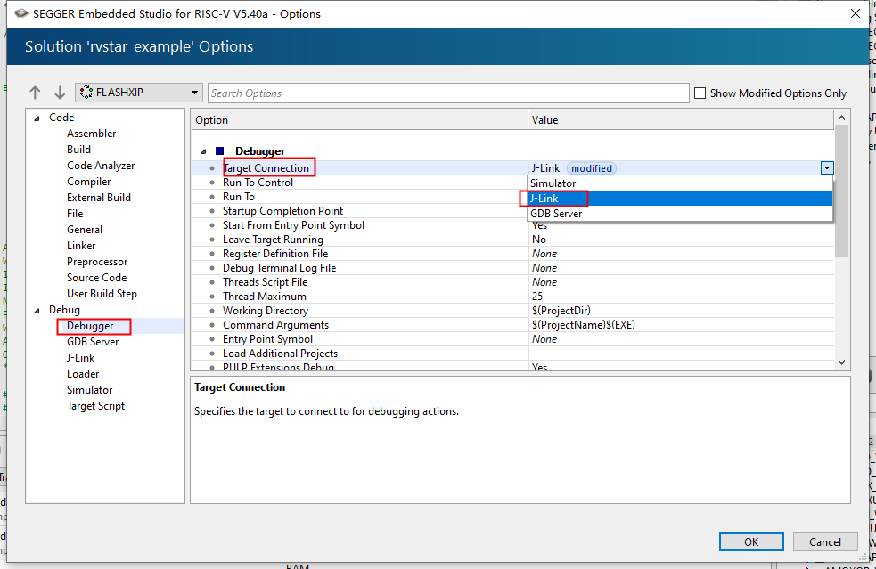Open the FLASHXIP configuration dropdown

pos(138,93)
